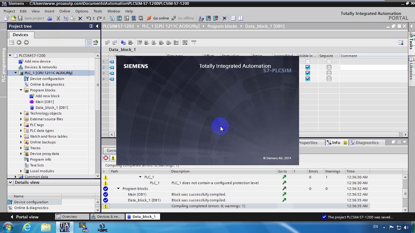Click the Upload from device icon
The image size is (415, 233).
click(126, 18)
